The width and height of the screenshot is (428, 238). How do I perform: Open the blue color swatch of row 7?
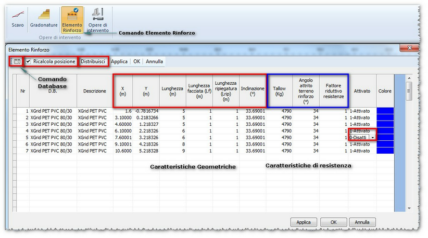(385, 151)
